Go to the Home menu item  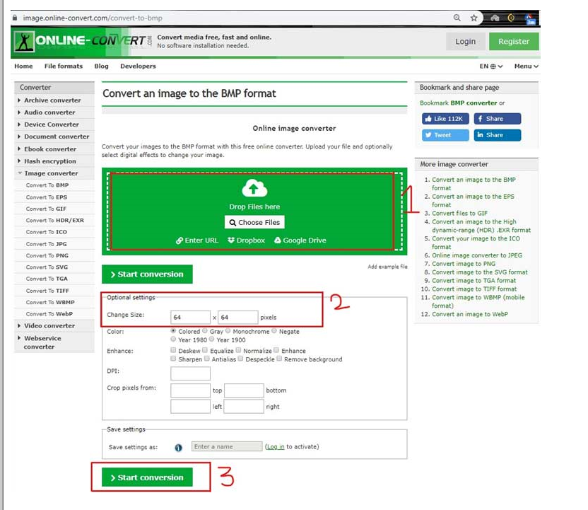pyautogui.click(x=23, y=66)
